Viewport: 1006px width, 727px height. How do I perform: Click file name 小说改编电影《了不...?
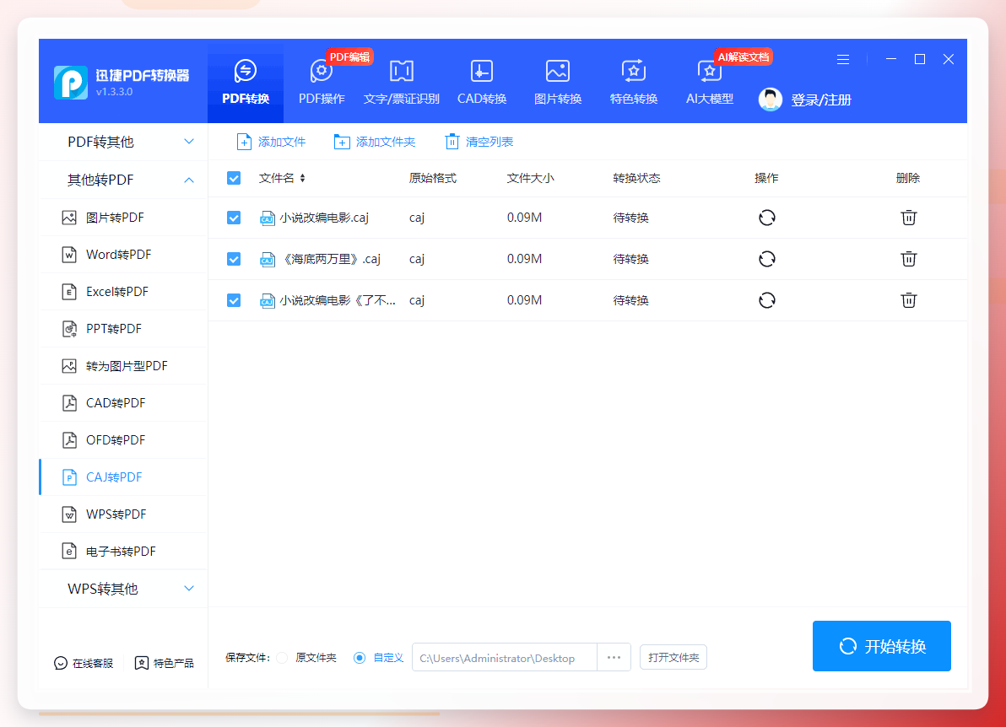(338, 300)
